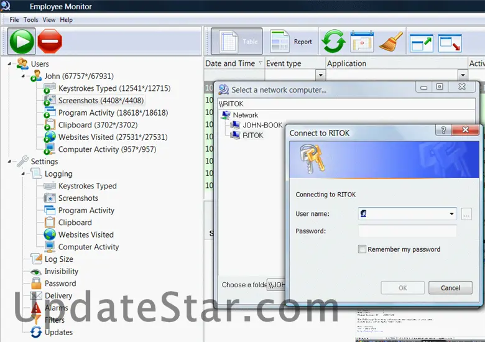Image resolution: width=485 pixels, height=342 pixels.
Task: Click the red Stop monitoring button
Action: (50, 42)
